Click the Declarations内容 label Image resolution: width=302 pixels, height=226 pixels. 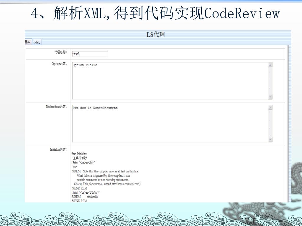[57, 107]
